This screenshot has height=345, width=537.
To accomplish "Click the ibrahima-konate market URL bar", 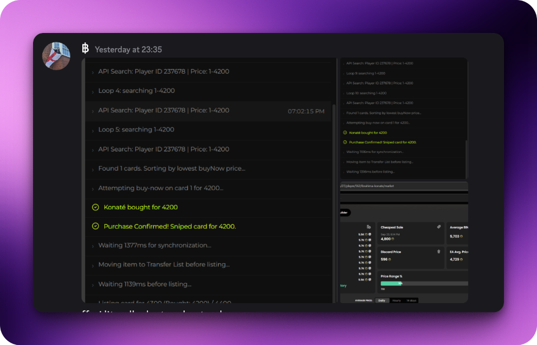I will pyautogui.click(x=404, y=186).
